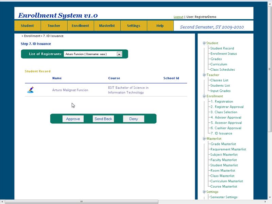The height and width of the screenshot is (204, 272).
Task: Click the Teacher tree heading label
Action: click(x=213, y=75)
